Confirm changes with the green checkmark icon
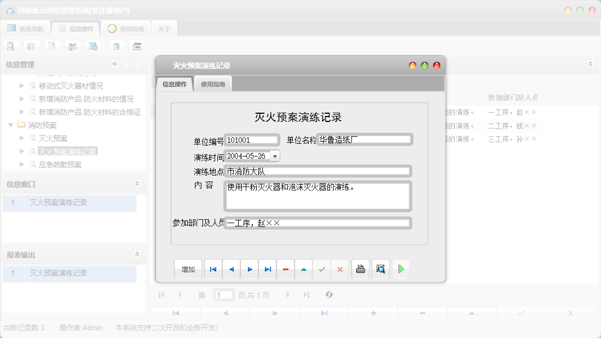This screenshot has height=338, width=601. click(x=322, y=269)
